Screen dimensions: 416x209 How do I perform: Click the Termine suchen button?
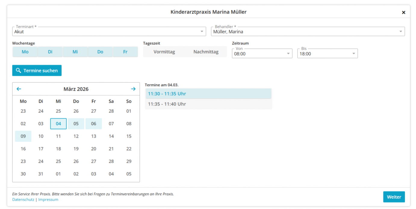37,70
